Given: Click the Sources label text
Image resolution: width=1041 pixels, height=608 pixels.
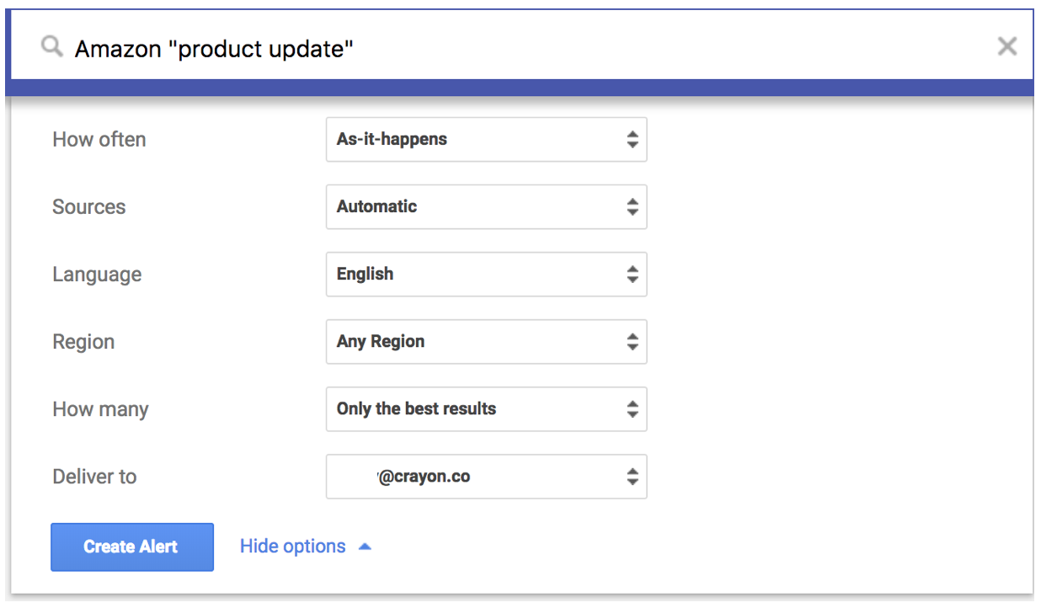Looking at the screenshot, I should click(89, 207).
